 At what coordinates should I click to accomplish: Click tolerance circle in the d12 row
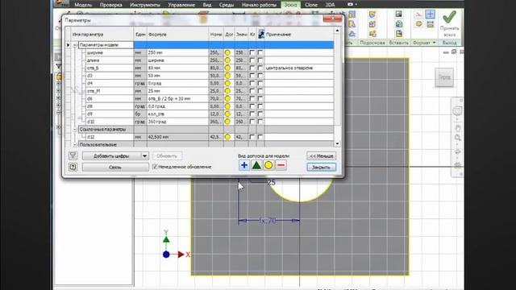pos(227,137)
